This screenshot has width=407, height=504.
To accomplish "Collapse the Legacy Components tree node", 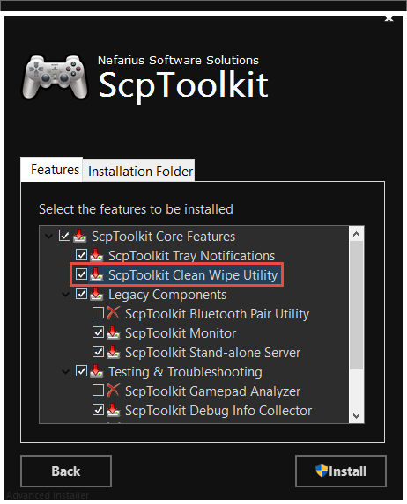I will (x=66, y=295).
